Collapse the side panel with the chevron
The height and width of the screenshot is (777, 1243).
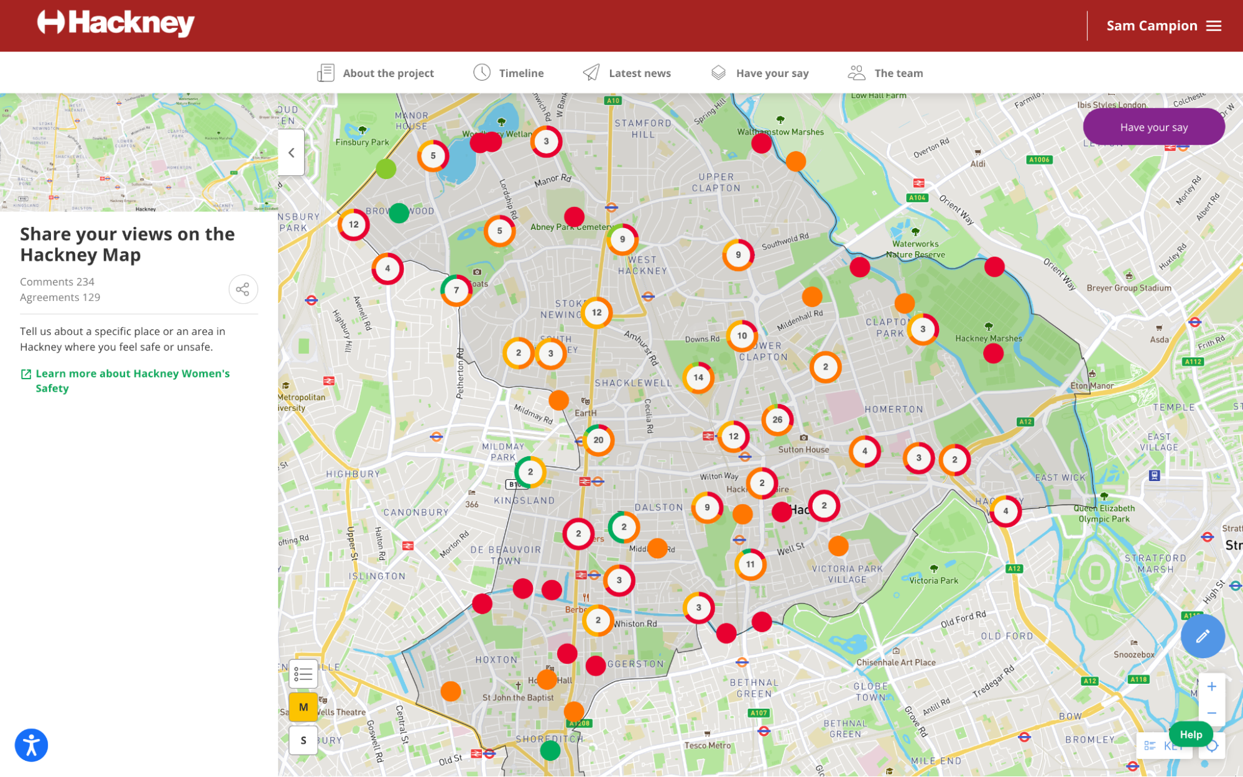point(291,152)
